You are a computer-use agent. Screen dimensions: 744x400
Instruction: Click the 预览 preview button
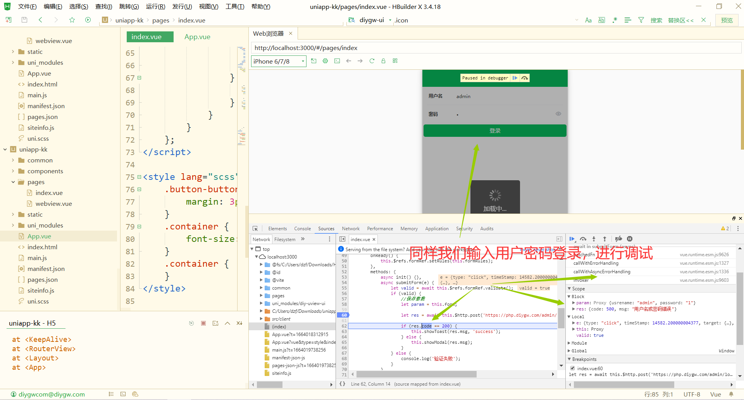[x=727, y=21]
